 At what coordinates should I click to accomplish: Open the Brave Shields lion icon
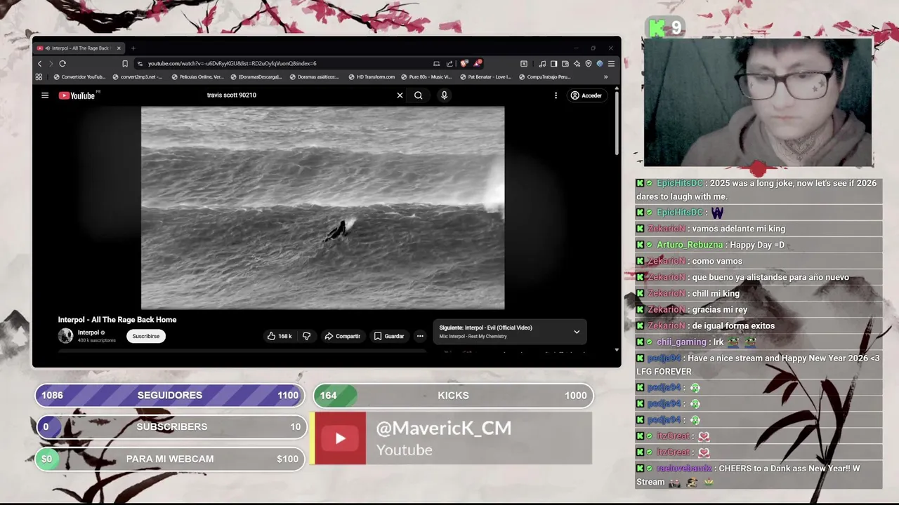pos(464,63)
